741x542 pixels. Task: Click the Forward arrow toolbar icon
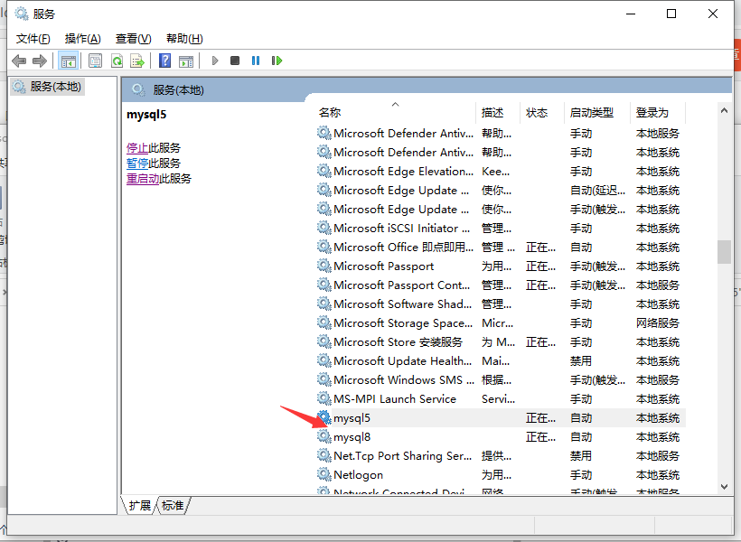click(x=40, y=61)
